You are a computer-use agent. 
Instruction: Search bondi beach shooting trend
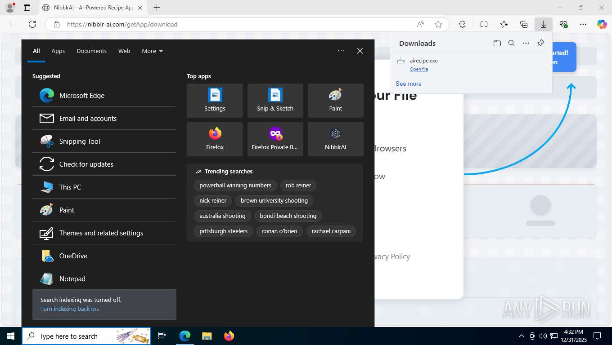pyautogui.click(x=288, y=216)
